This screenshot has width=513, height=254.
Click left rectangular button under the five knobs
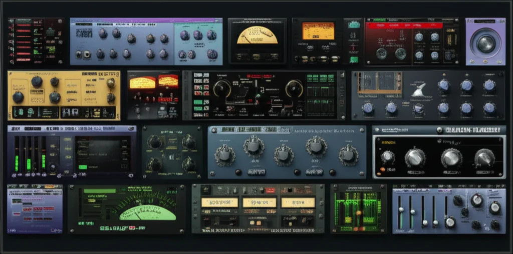256,171
